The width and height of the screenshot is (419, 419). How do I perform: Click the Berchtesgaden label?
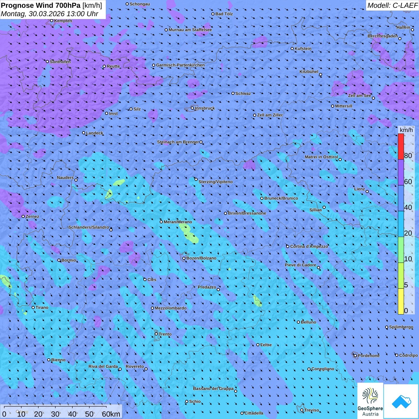(383, 36)
